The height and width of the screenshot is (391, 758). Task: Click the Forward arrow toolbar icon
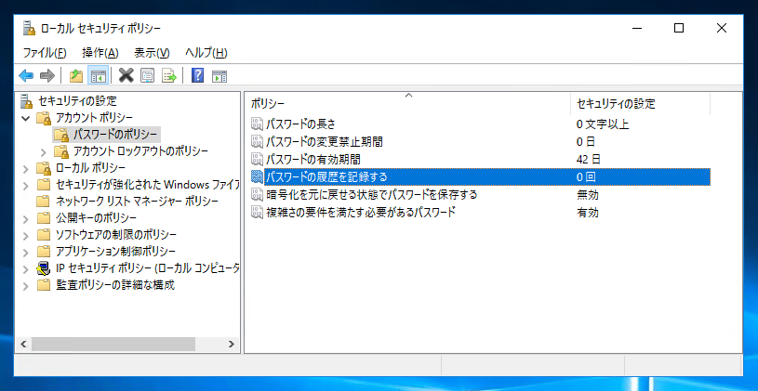coord(47,75)
